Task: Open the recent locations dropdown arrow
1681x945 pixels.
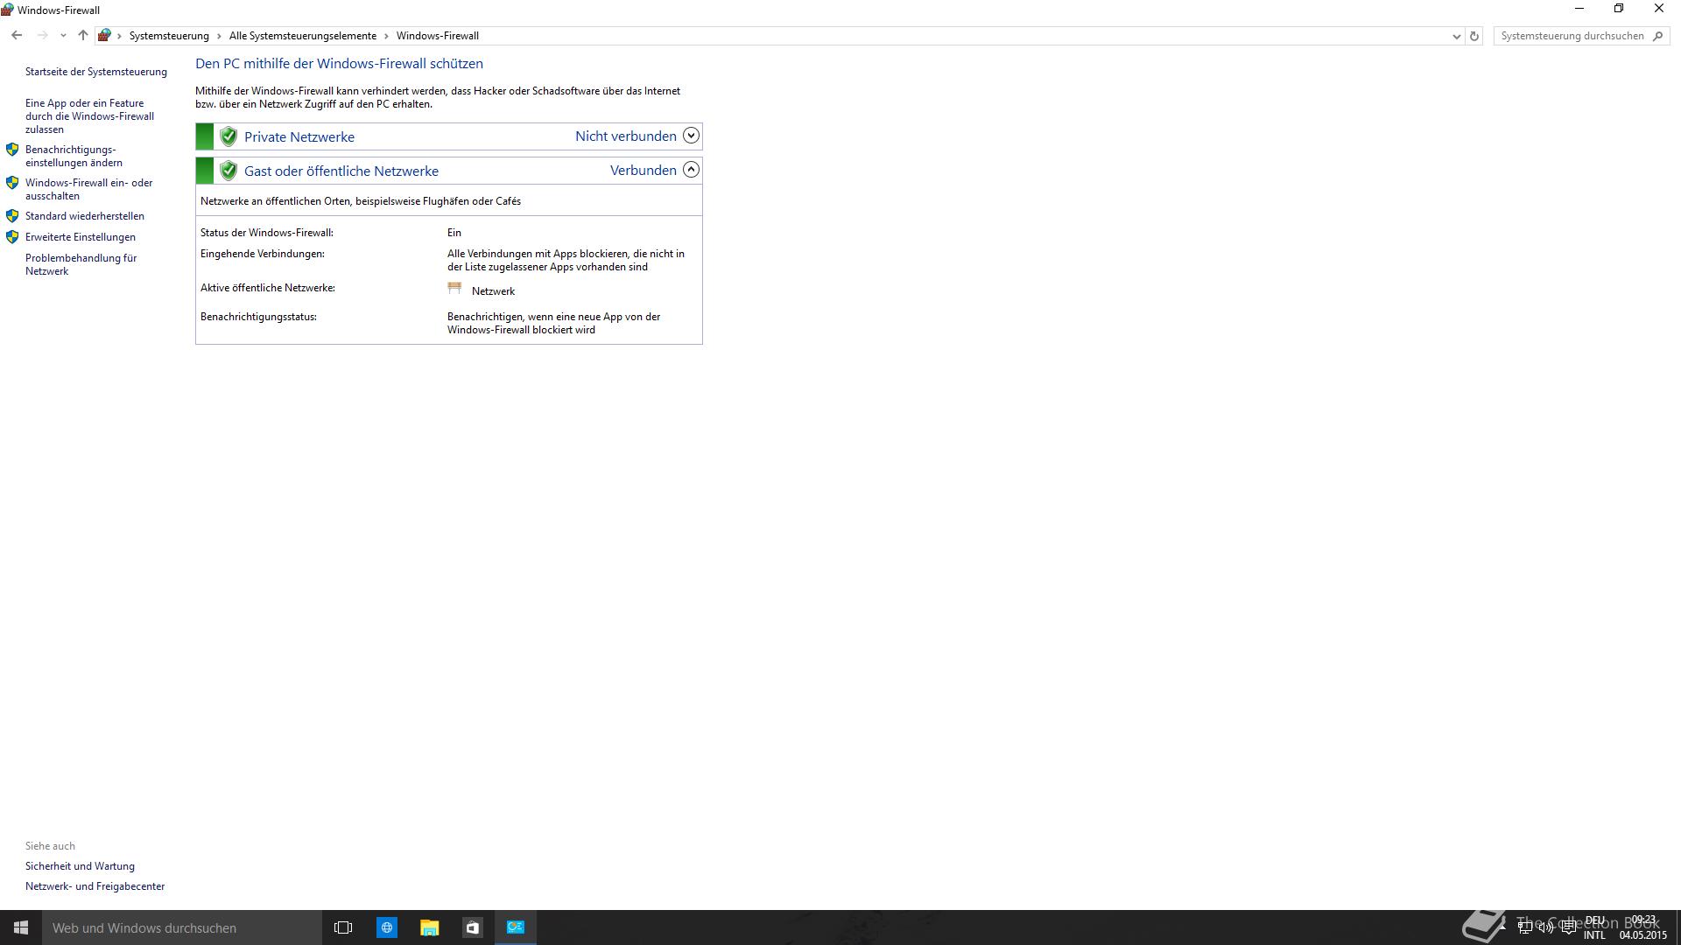Action: pos(63,36)
